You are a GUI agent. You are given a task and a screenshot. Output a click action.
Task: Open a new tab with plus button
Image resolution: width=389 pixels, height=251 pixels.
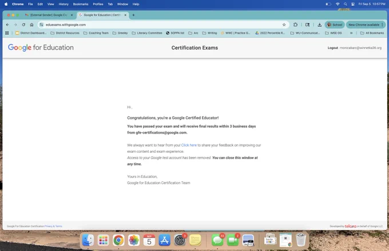click(133, 15)
